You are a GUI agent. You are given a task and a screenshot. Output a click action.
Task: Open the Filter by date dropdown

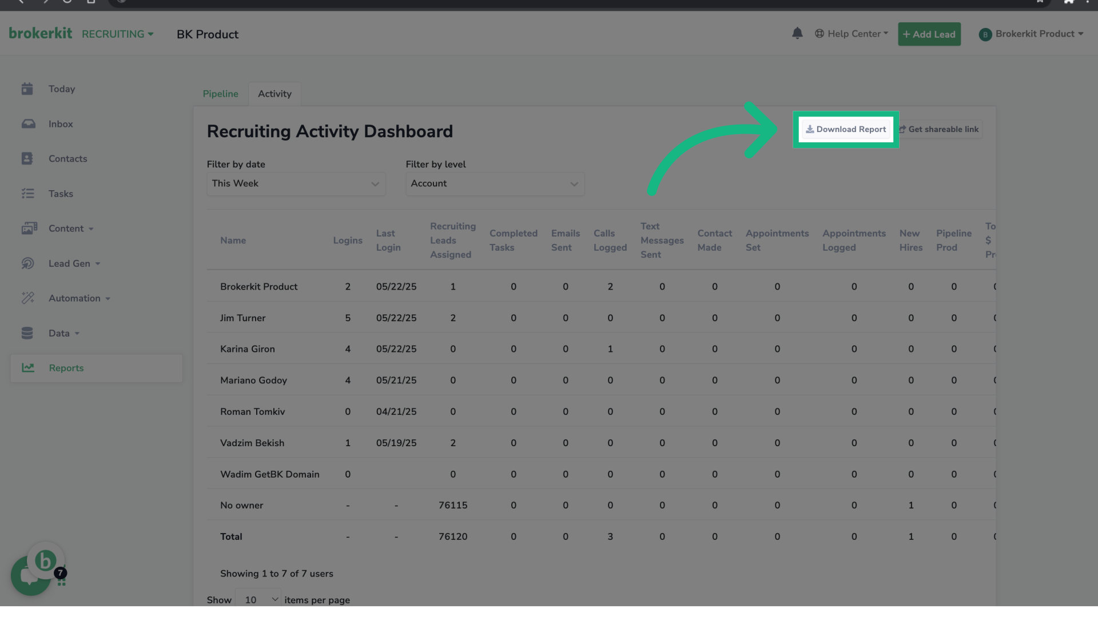(296, 183)
